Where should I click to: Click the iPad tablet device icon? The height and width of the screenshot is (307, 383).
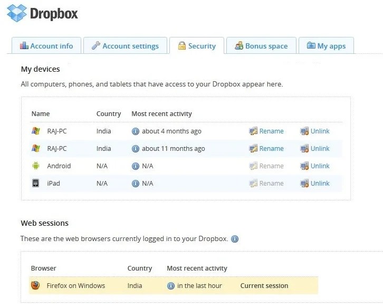tap(36, 183)
